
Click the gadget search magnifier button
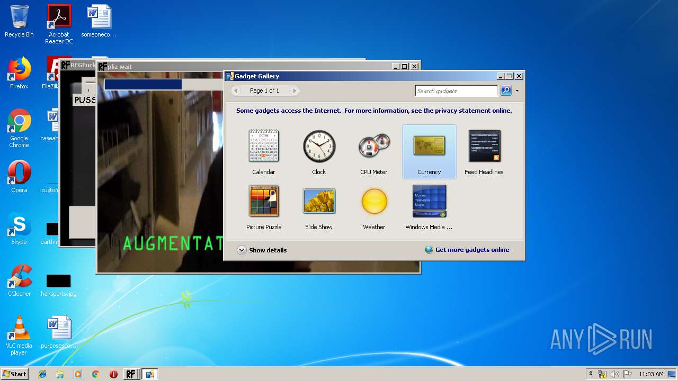(x=506, y=90)
